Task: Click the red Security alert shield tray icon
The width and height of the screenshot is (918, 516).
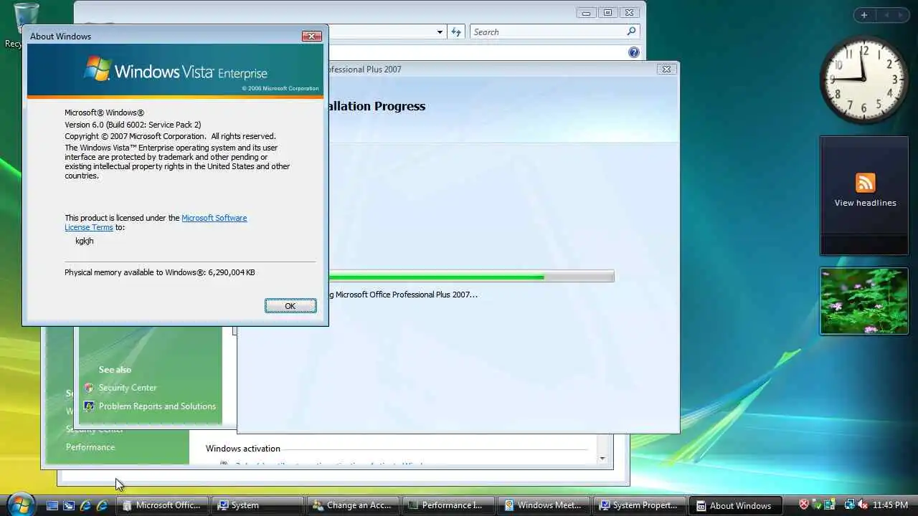Action: click(x=804, y=505)
